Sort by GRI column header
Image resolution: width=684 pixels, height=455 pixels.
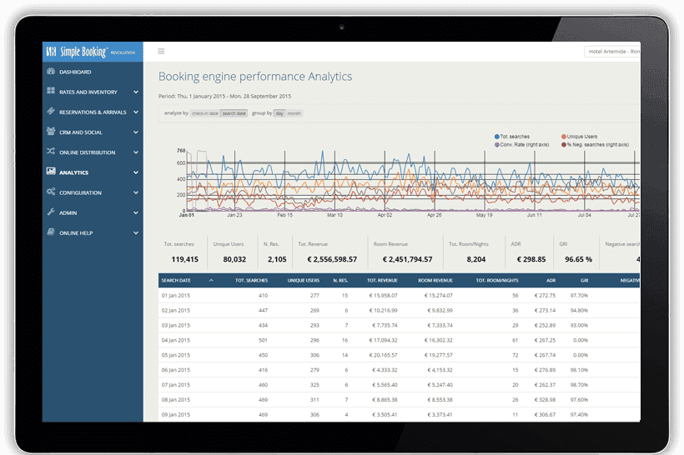click(584, 281)
